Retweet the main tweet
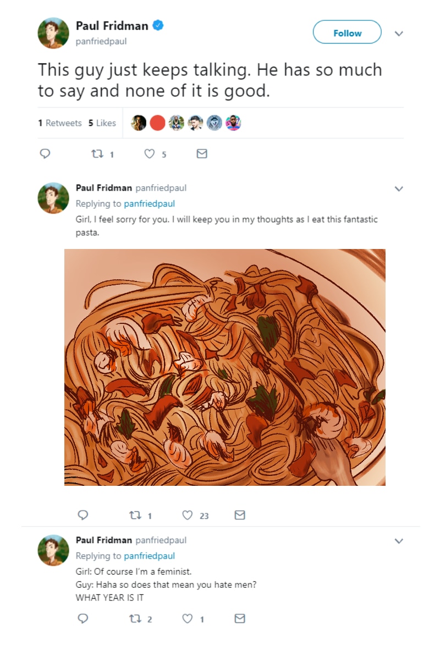The height and width of the screenshot is (661, 440). (95, 154)
